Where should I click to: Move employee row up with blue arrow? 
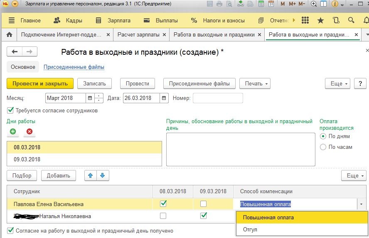91,175
